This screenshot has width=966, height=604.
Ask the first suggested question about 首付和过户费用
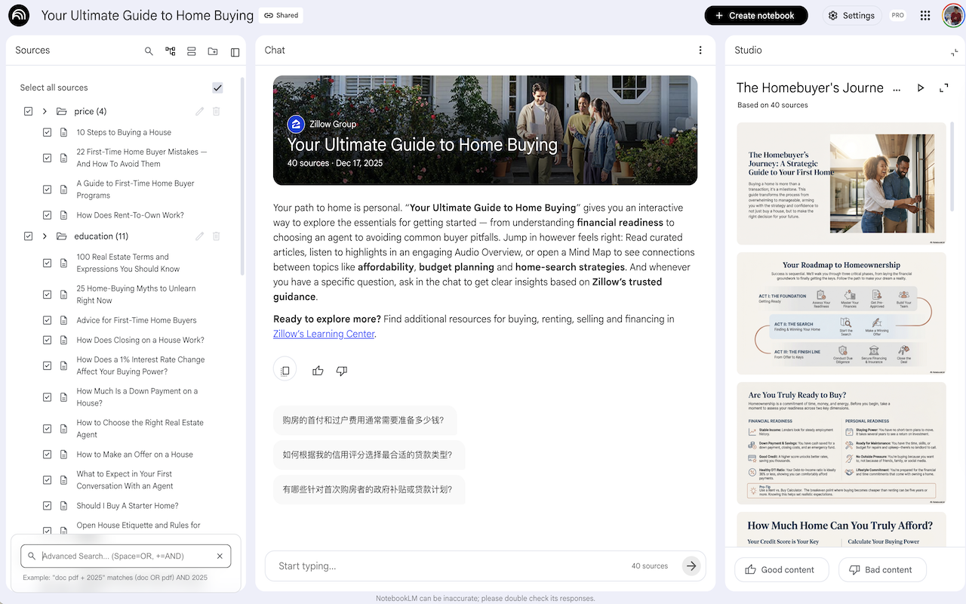click(x=364, y=420)
